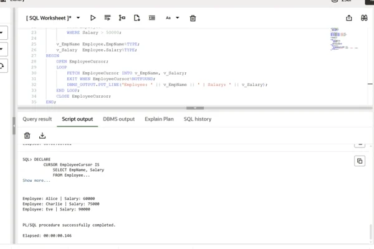Download the script output
374x249 pixels.
[42, 135]
